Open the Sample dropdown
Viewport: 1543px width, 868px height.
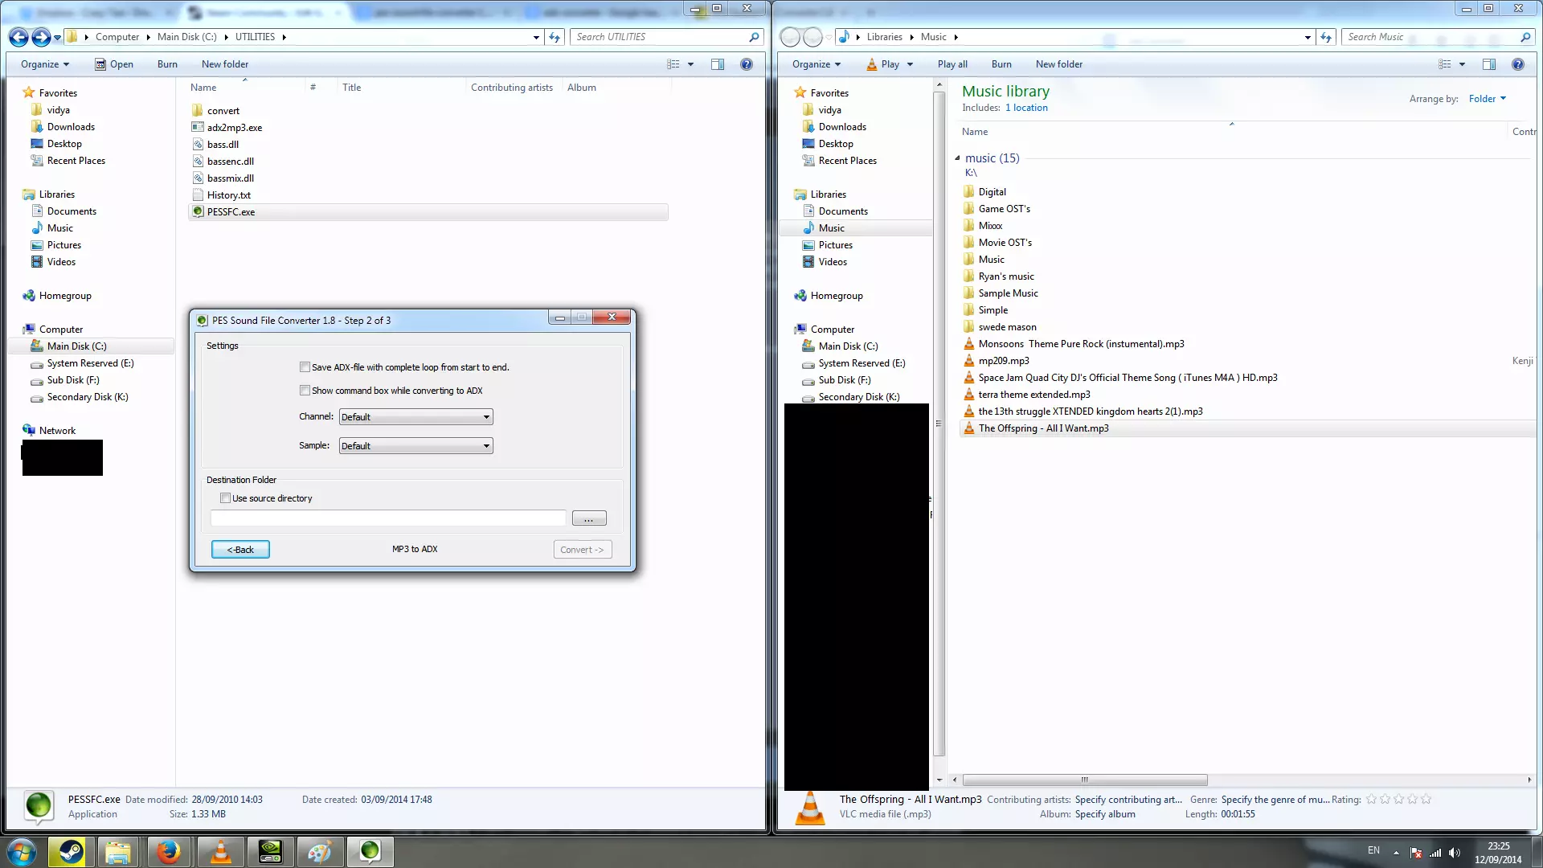click(415, 446)
